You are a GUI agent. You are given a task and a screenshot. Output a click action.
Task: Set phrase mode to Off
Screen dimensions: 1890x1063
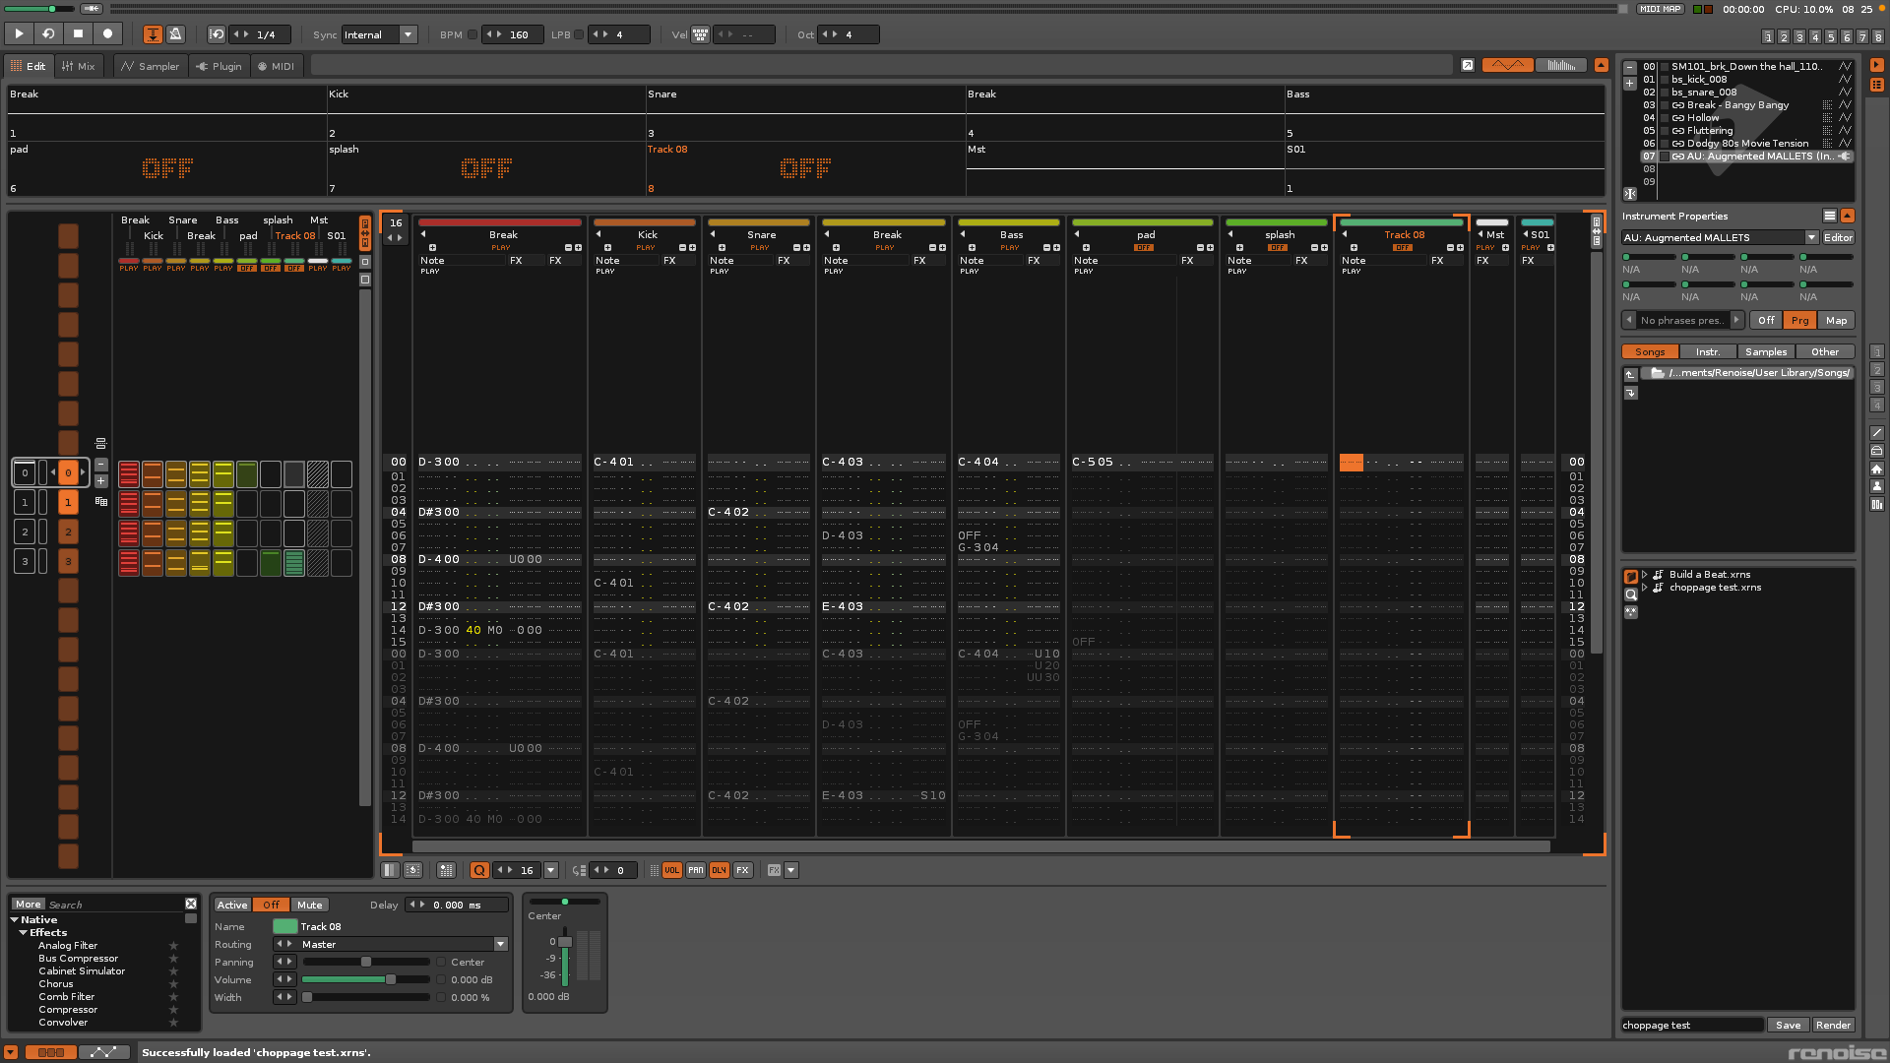(1766, 320)
